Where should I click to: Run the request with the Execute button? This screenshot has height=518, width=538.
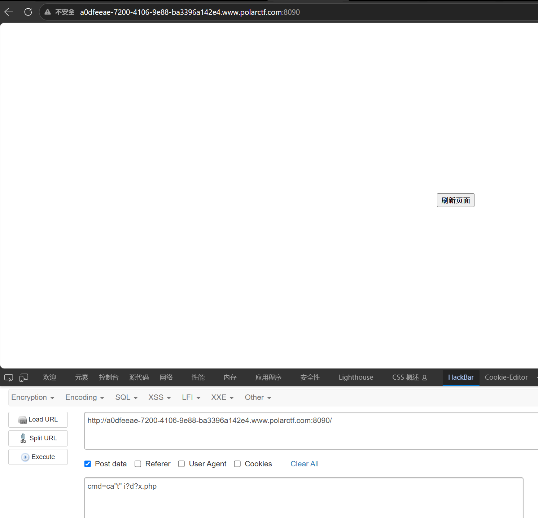point(38,457)
